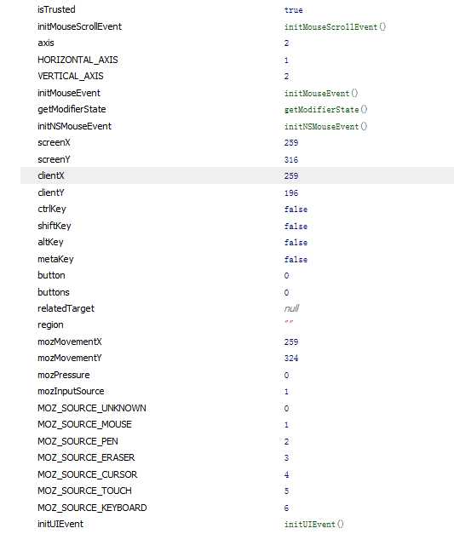Select the MOZ_SOURCE_UNKNOWN property name
The height and width of the screenshot is (534, 454).
(92, 408)
